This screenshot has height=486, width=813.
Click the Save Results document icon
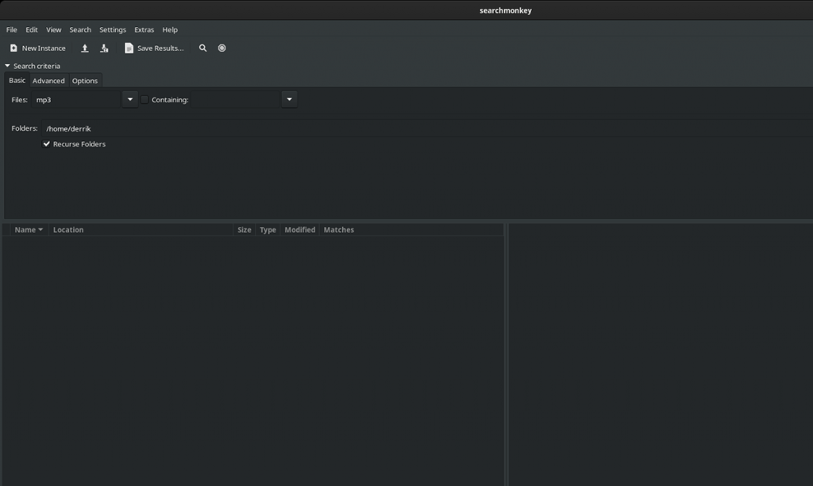click(x=129, y=48)
